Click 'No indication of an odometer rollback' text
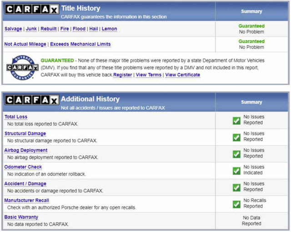 coord(46,174)
